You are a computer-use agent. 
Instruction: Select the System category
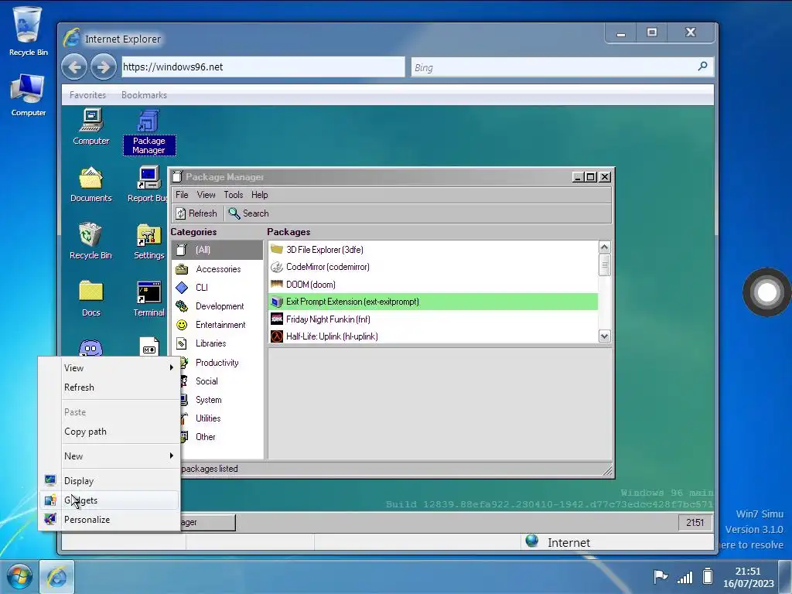221,400
